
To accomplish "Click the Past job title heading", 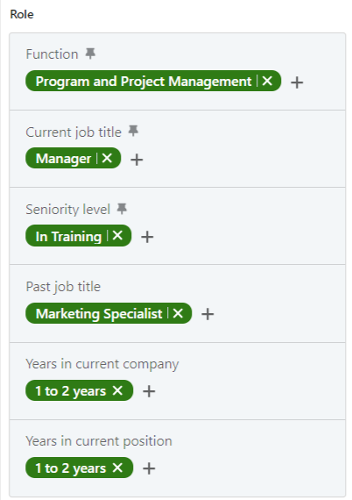I will tap(63, 287).
